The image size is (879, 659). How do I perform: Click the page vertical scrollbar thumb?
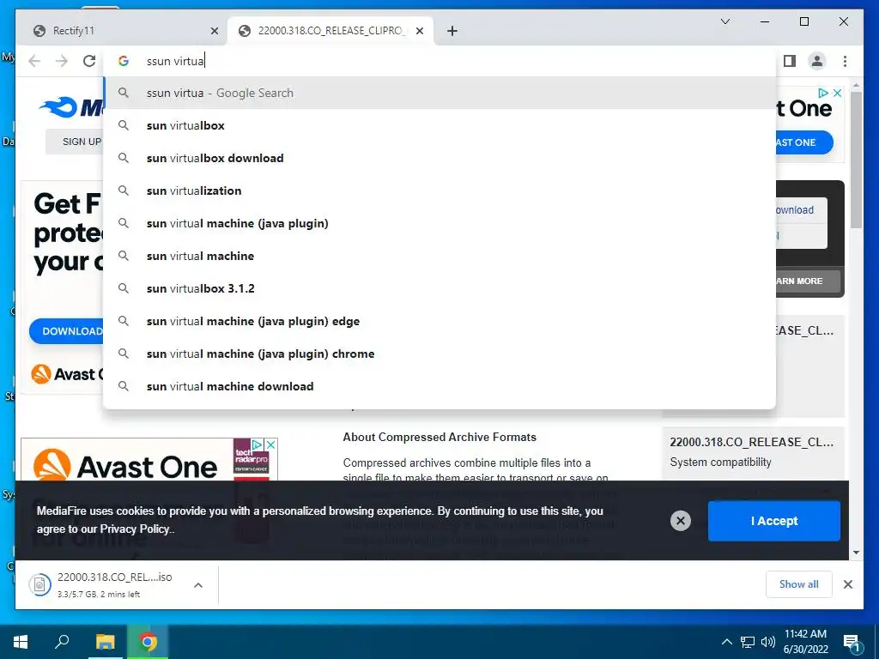[856, 160]
